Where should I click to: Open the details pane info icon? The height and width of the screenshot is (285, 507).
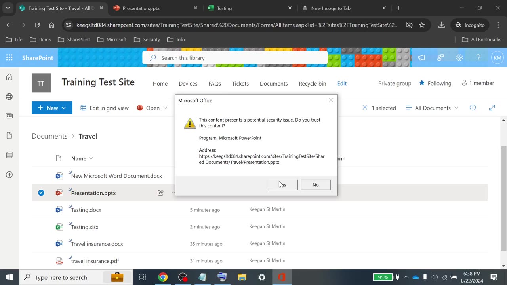pyautogui.click(x=473, y=108)
